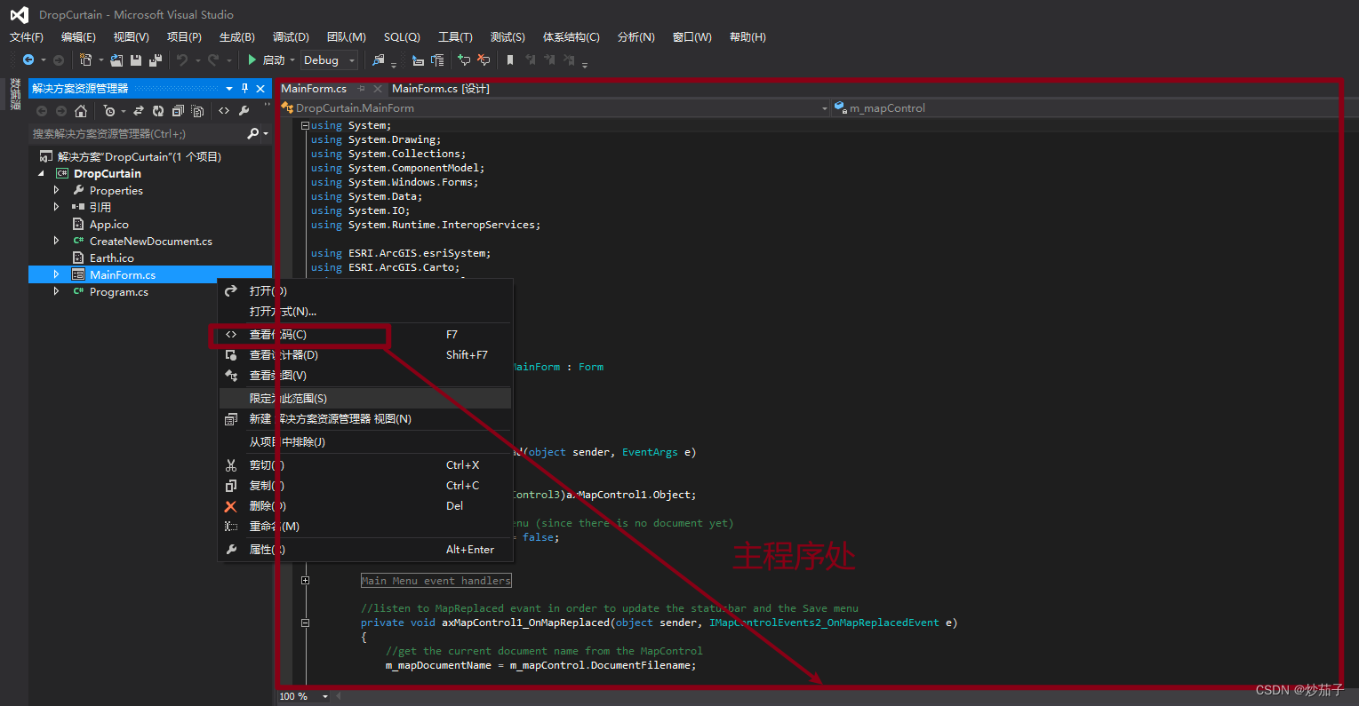Click the search magnifier in Solution Explorer
Viewport: 1359px width, 706px height.
point(253,133)
